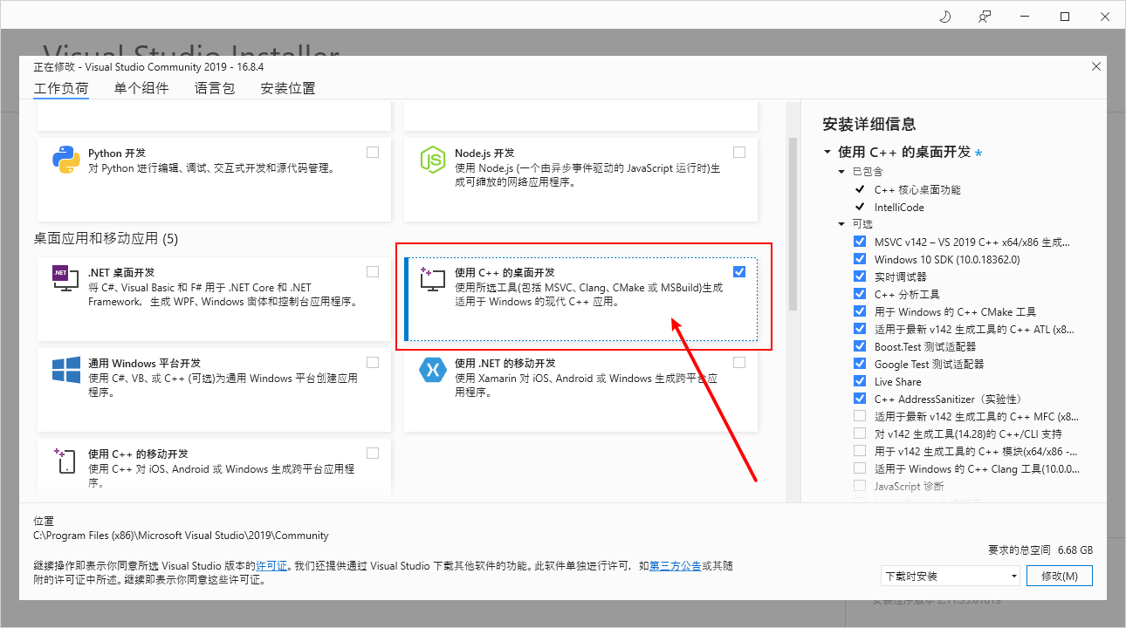Click the Python development workload icon
This screenshot has width=1126, height=628.
(x=66, y=160)
